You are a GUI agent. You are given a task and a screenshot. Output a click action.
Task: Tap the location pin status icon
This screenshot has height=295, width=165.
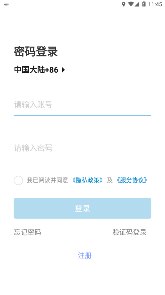(x=124, y=4)
